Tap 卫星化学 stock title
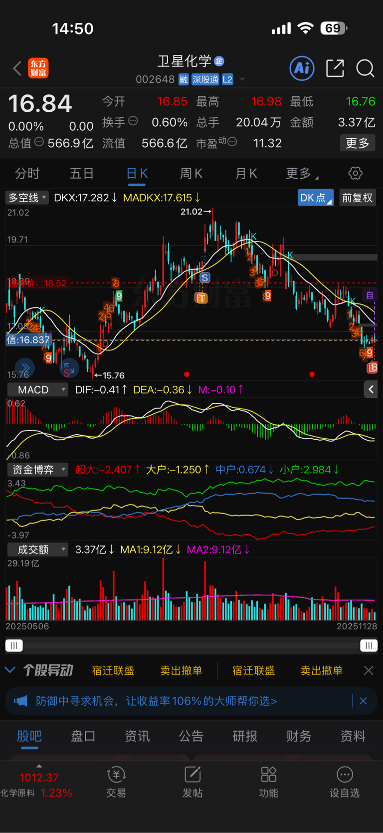Screen dimensions: 383x833 [x=185, y=61]
